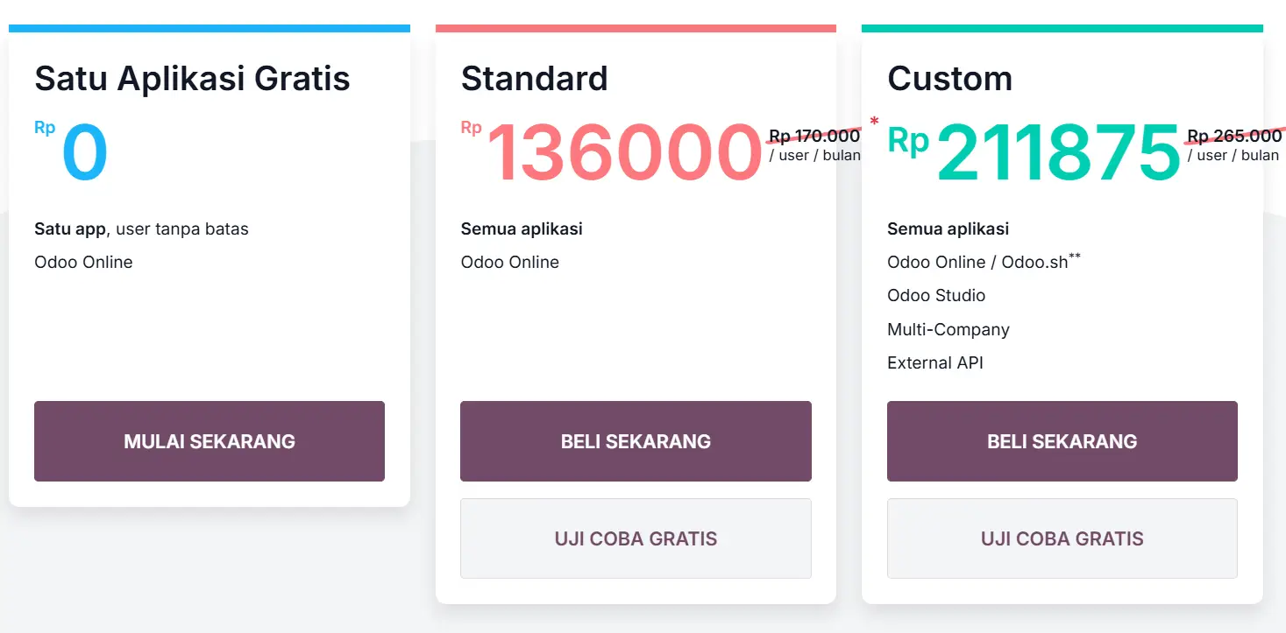Click the MULAI SEKARANG button
The height and width of the screenshot is (633, 1286).
(210, 441)
